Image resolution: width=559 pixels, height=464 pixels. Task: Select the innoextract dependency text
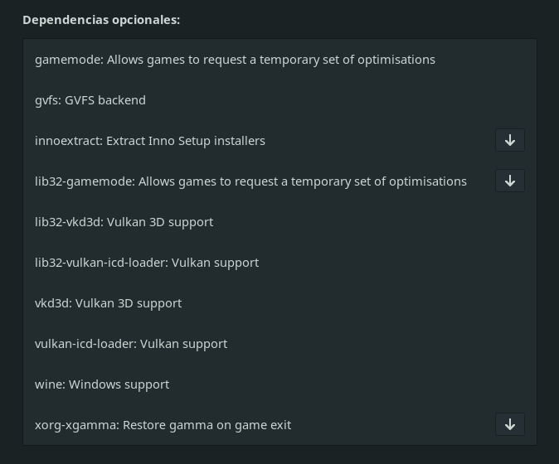pos(150,141)
